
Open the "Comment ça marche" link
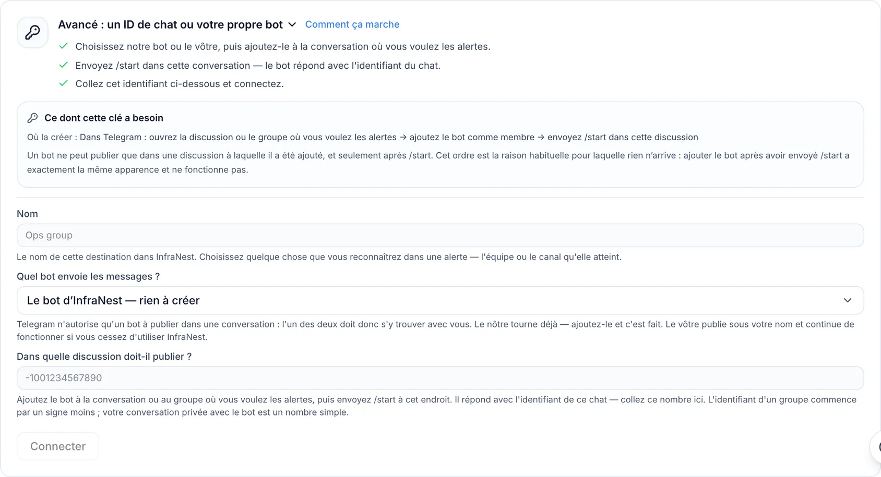coord(352,25)
